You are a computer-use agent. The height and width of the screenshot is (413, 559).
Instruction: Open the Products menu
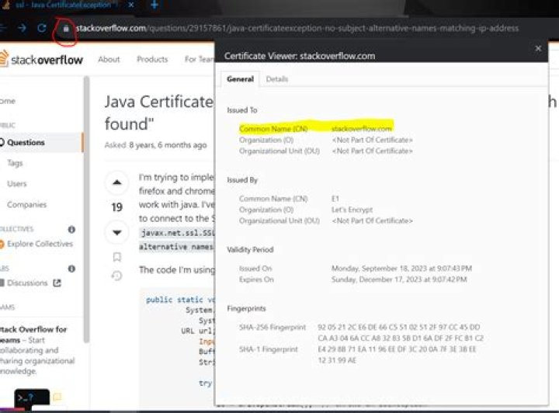point(152,59)
